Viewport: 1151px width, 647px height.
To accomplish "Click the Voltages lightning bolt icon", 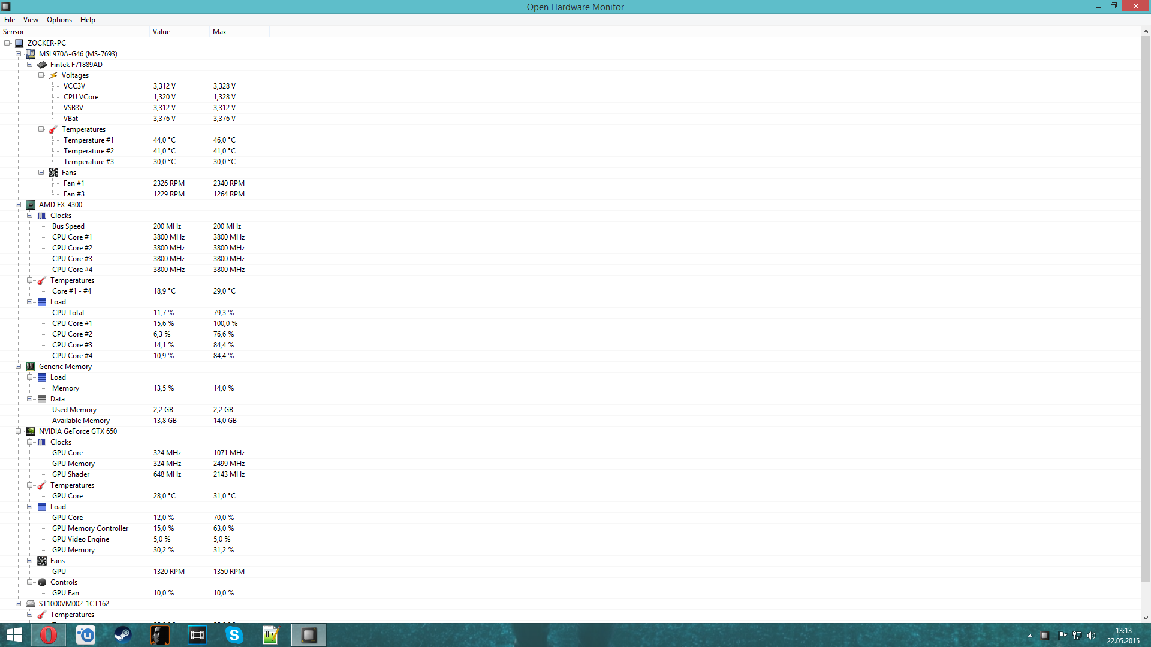I will pyautogui.click(x=53, y=75).
